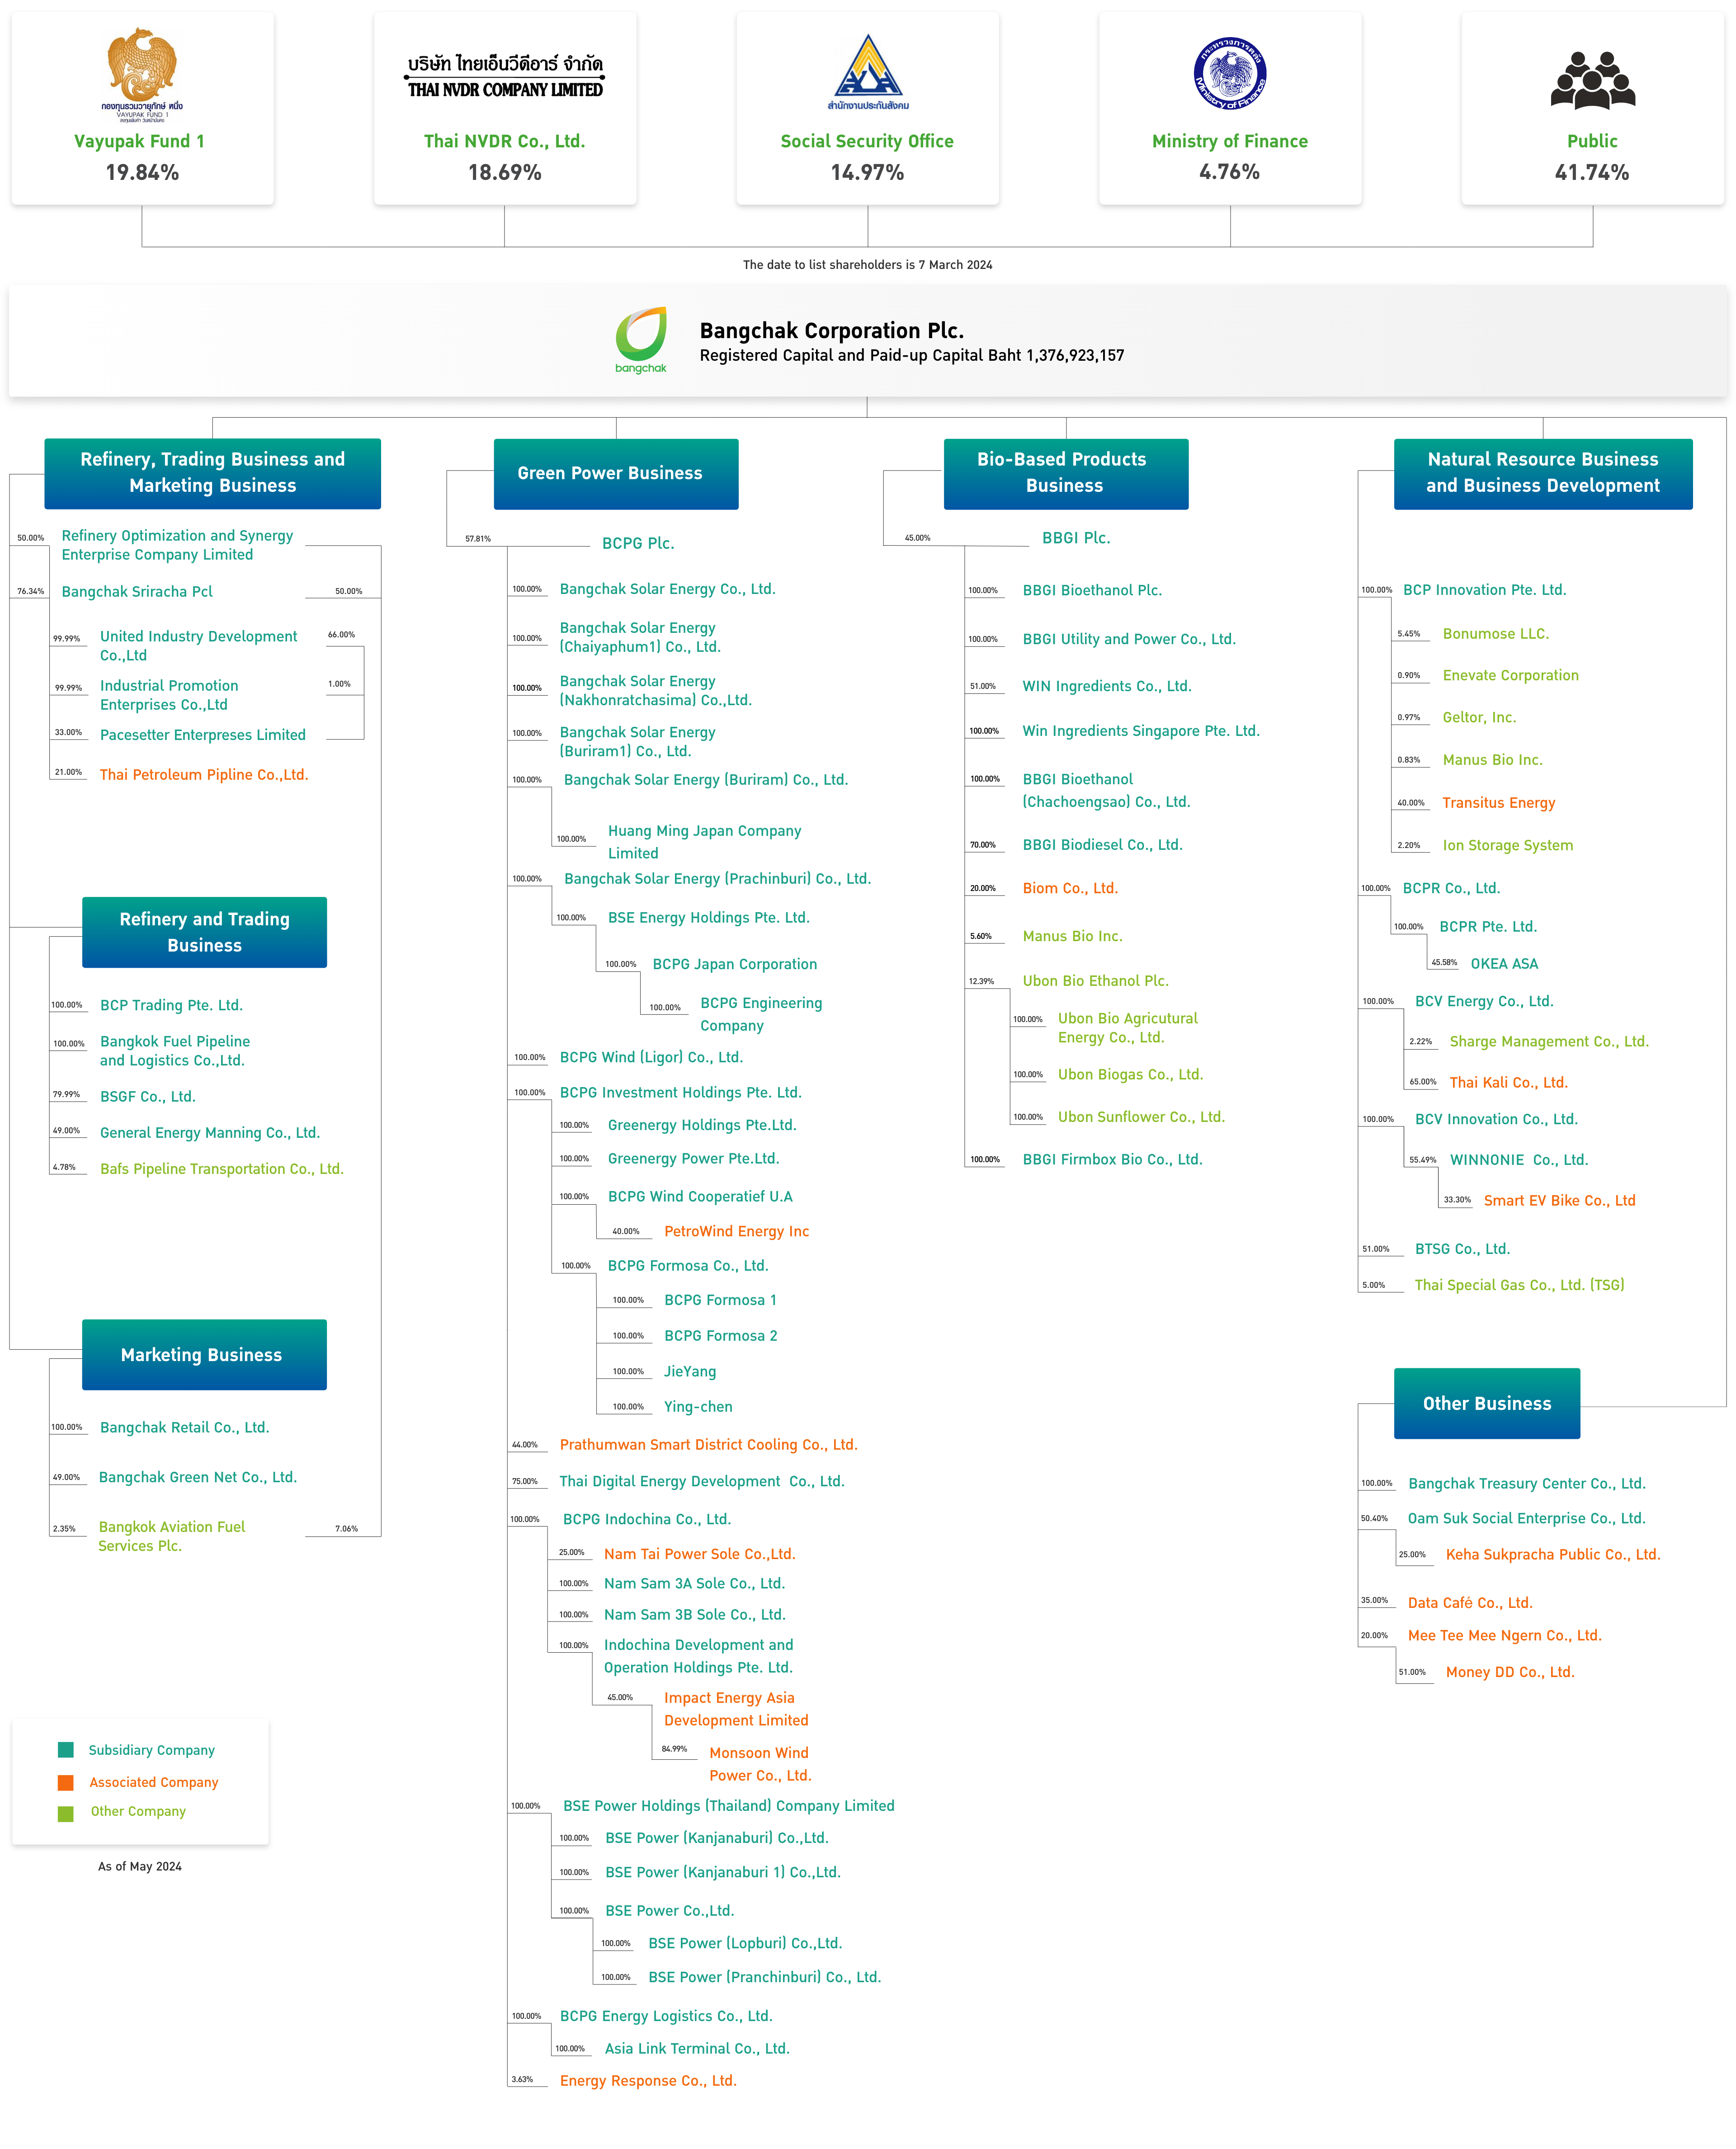The image size is (1736, 2149).
Task: Click Money DD Co., Ltd. entry
Action: pos(1509,1672)
